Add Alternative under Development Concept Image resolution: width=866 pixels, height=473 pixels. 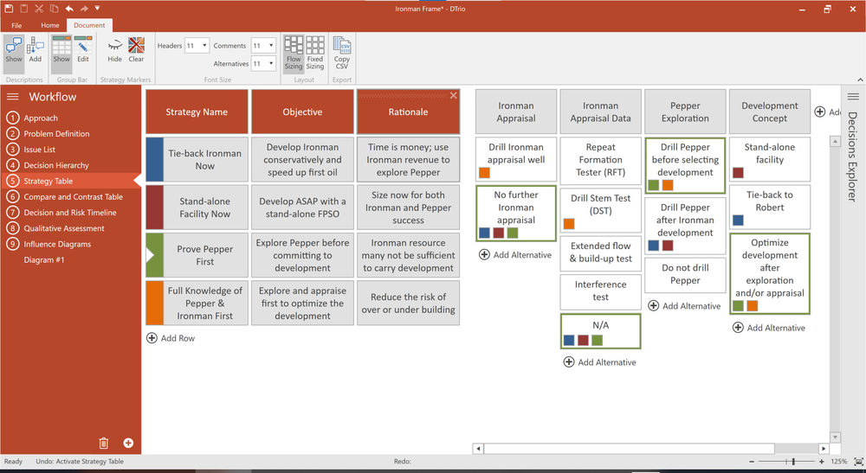pyautogui.click(x=768, y=328)
